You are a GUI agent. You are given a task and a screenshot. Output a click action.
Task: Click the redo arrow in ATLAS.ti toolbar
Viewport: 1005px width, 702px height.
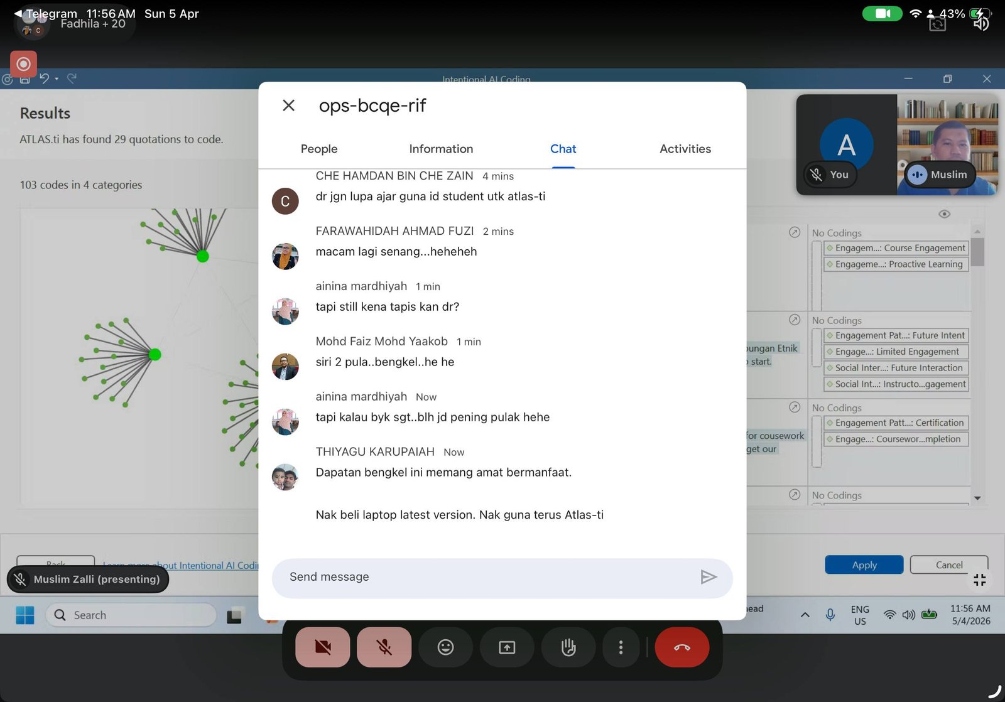(72, 78)
